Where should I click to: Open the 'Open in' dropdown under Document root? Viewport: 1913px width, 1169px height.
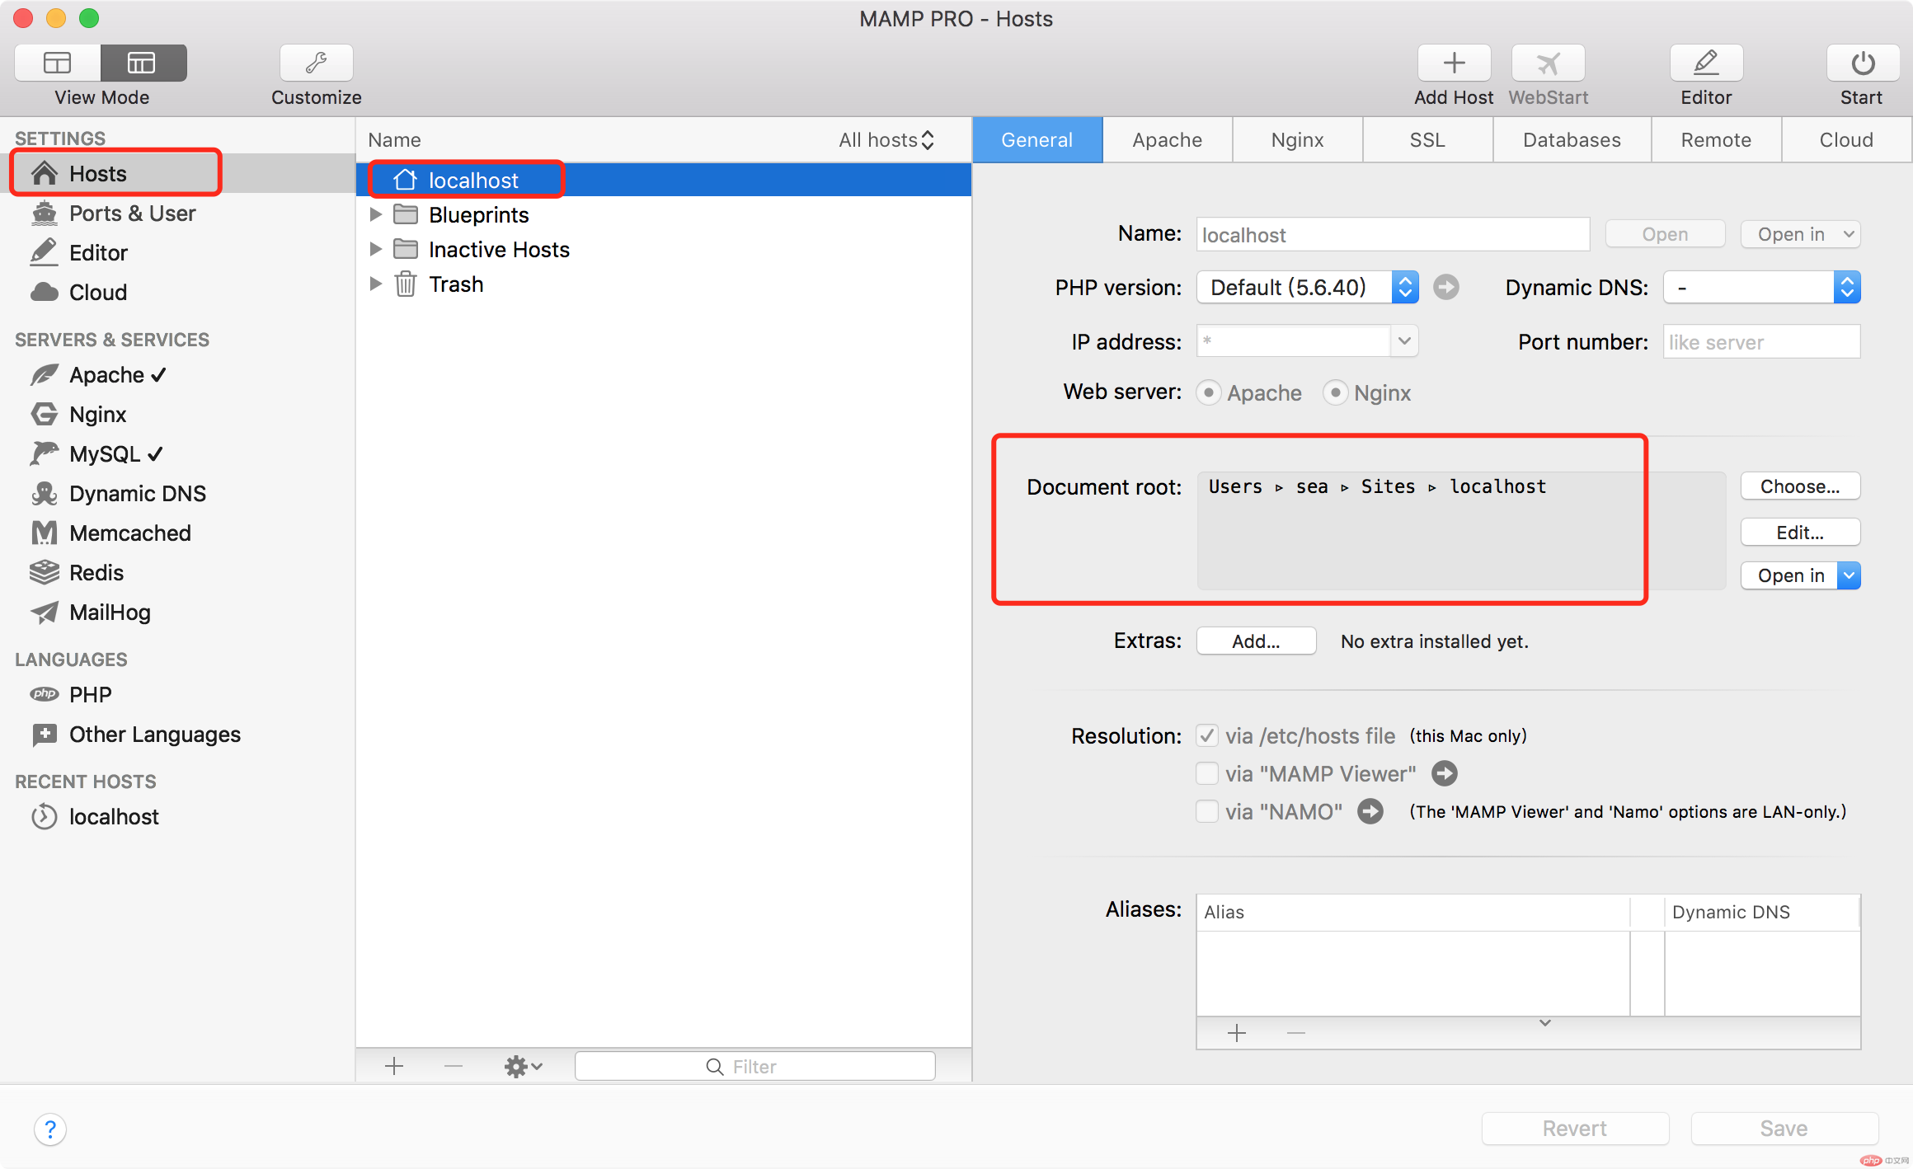(x=1801, y=575)
